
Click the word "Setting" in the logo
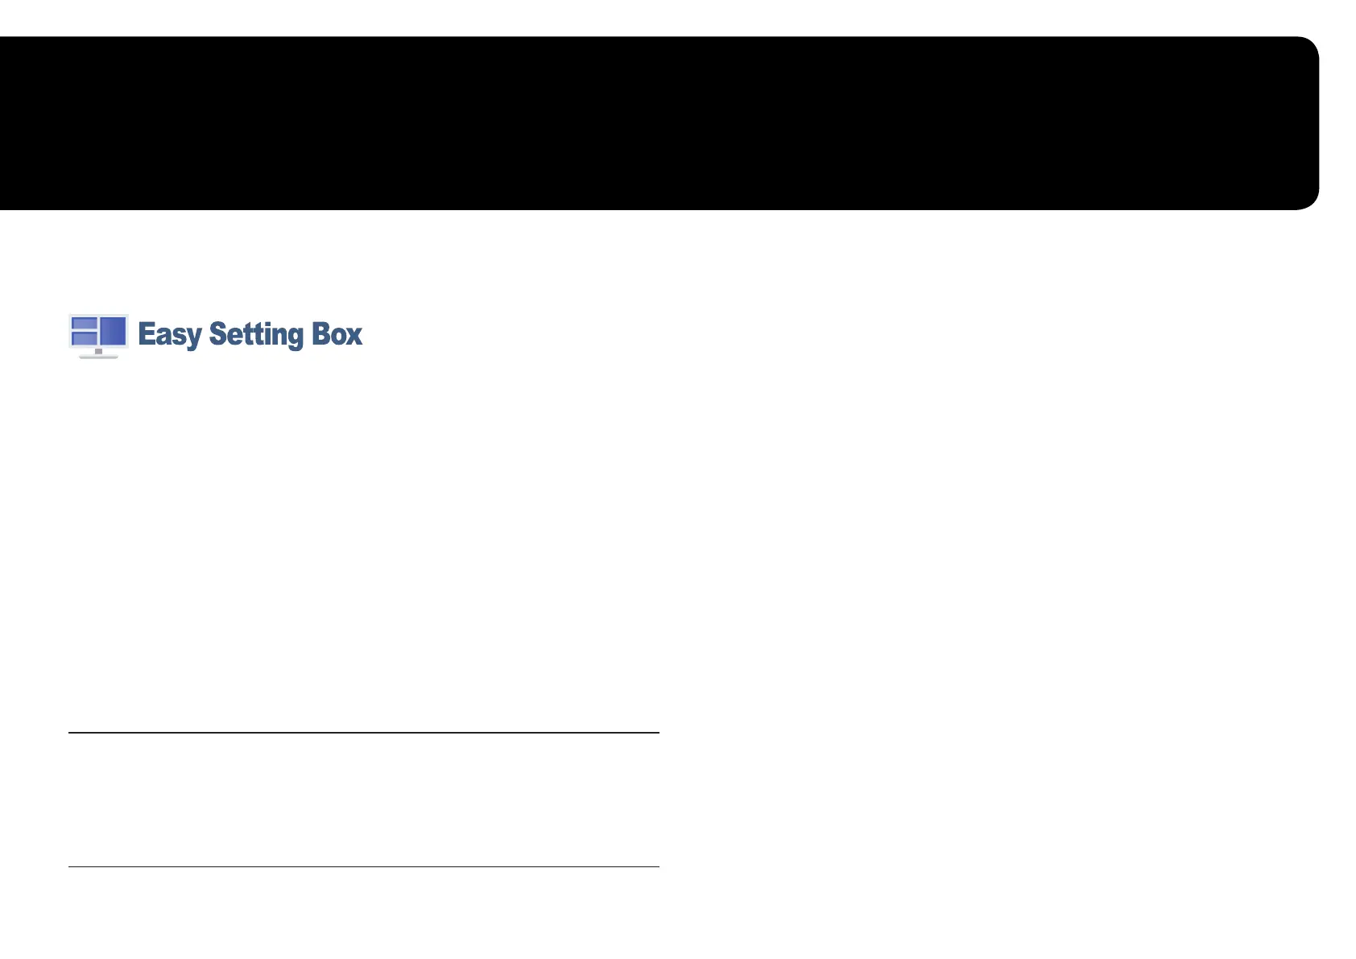pyautogui.click(x=256, y=334)
